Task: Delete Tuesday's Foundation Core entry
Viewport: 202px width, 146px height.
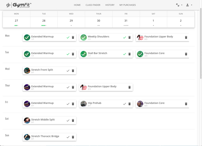Action: click(x=186, y=54)
